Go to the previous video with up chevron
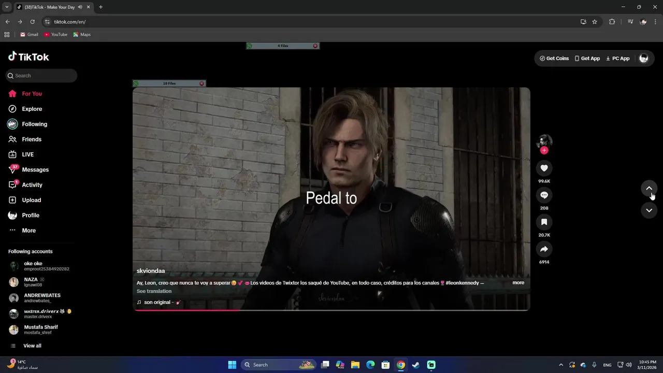 649,188
